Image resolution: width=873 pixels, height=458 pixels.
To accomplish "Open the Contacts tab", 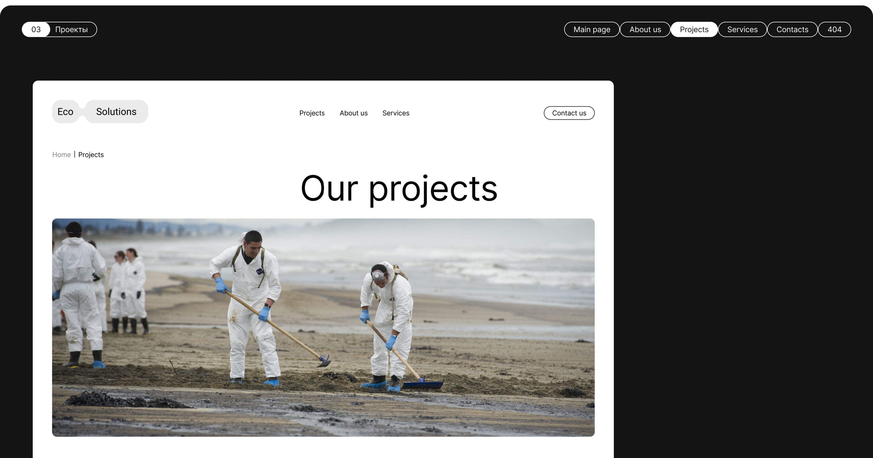I will click(792, 29).
